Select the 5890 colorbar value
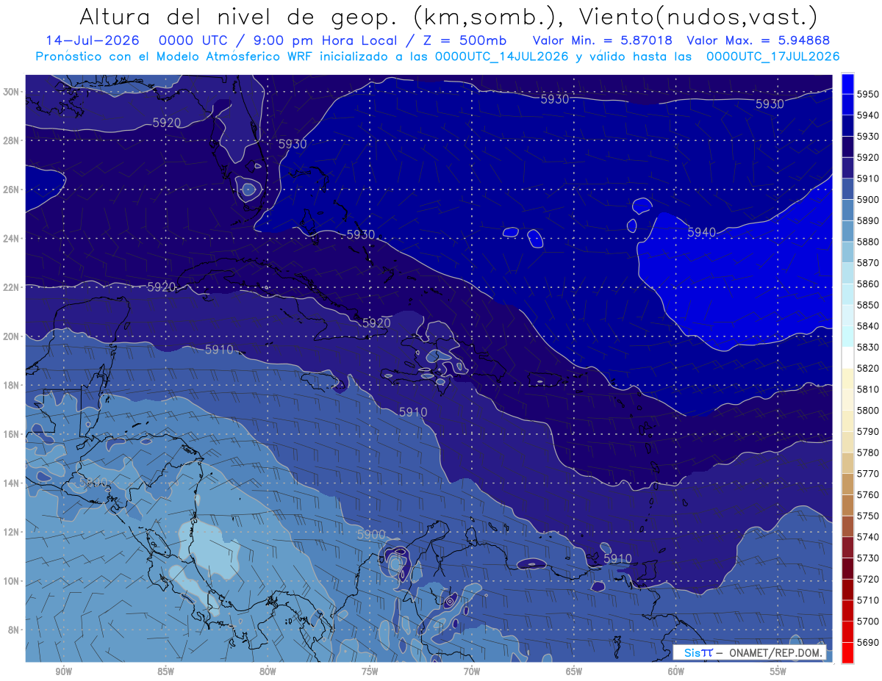Image resolution: width=882 pixels, height=681 pixels. (x=868, y=220)
